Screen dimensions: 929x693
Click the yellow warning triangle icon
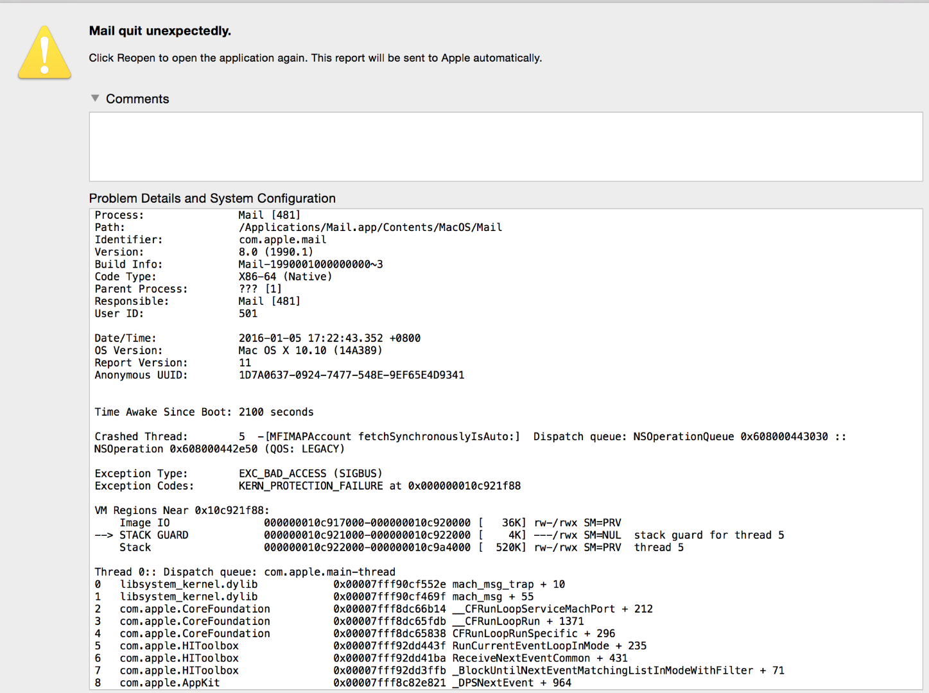click(45, 53)
